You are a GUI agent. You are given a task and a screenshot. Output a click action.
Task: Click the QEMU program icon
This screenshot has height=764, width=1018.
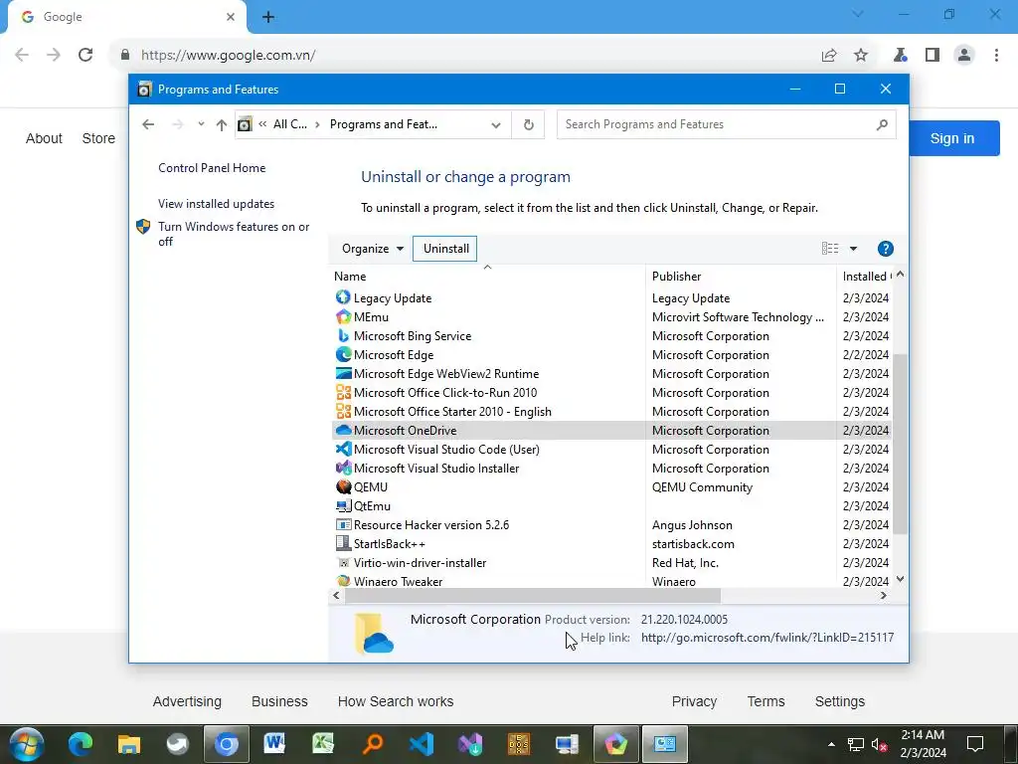pos(343,485)
